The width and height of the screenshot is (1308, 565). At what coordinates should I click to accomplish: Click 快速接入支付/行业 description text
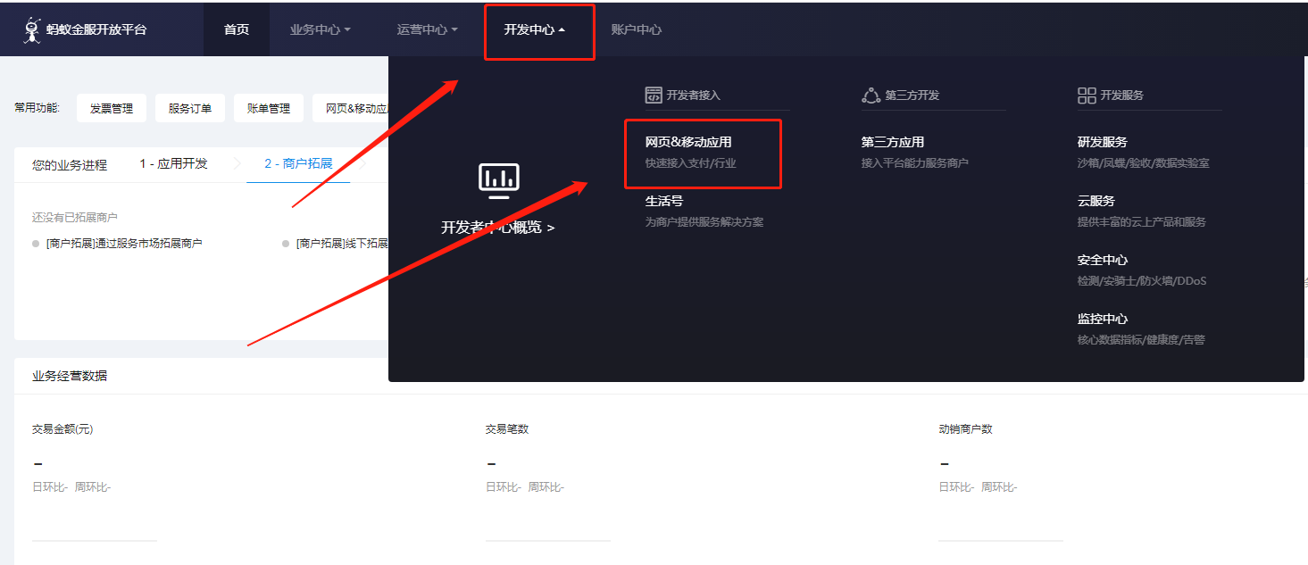pyautogui.click(x=691, y=163)
